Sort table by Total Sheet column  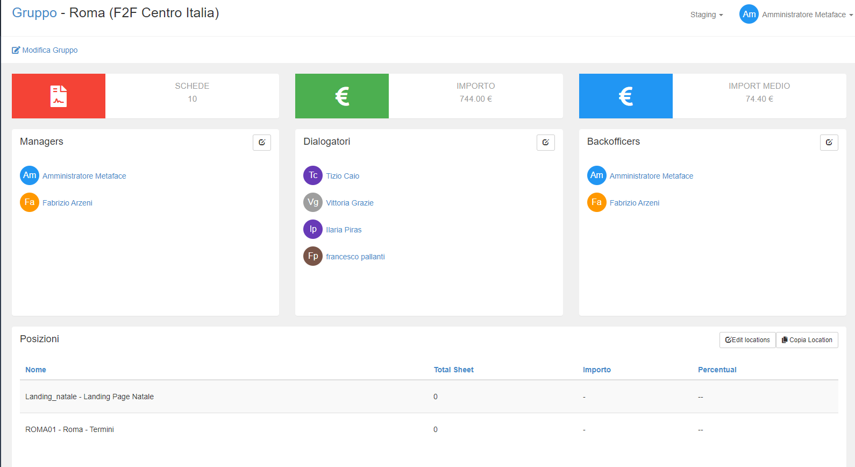click(453, 370)
